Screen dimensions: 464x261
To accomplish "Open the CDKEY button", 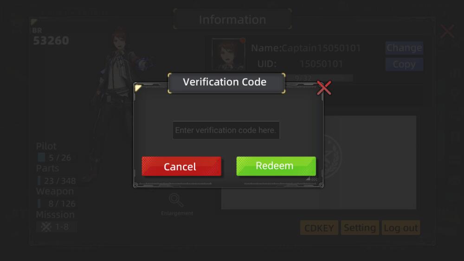I will click(x=319, y=228).
